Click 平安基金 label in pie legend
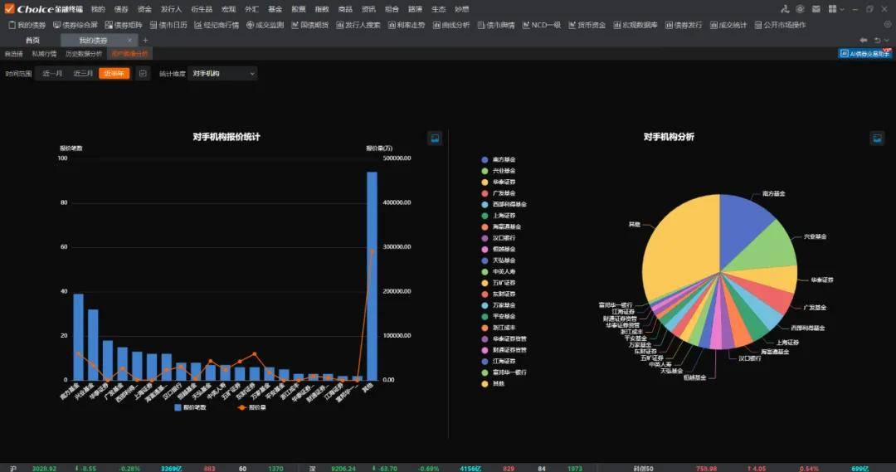 tap(504, 317)
